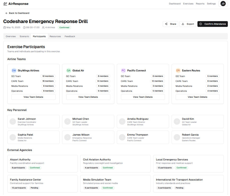Viewport: 230px width, 196px height.
Task: Click the Confirmed status badge under the drill title
Action: (64, 28)
